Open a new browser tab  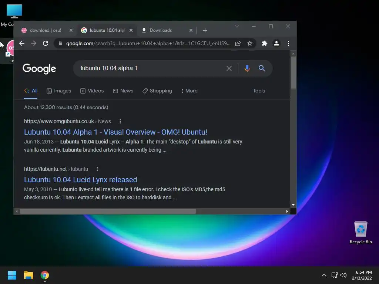pos(205,30)
